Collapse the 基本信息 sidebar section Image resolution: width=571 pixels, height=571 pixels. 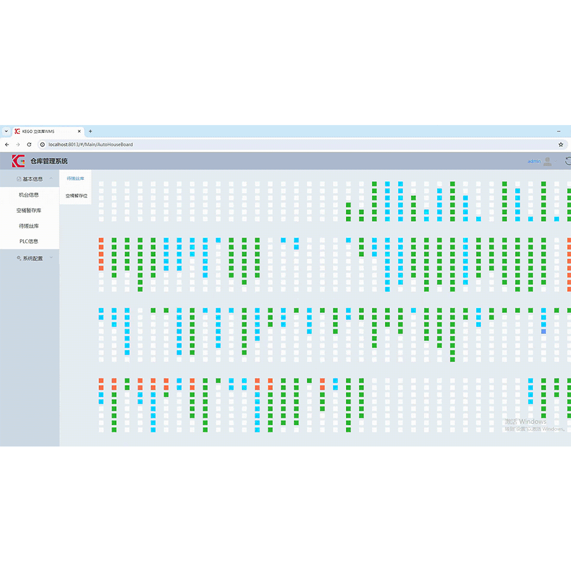pyautogui.click(x=51, y=179)
